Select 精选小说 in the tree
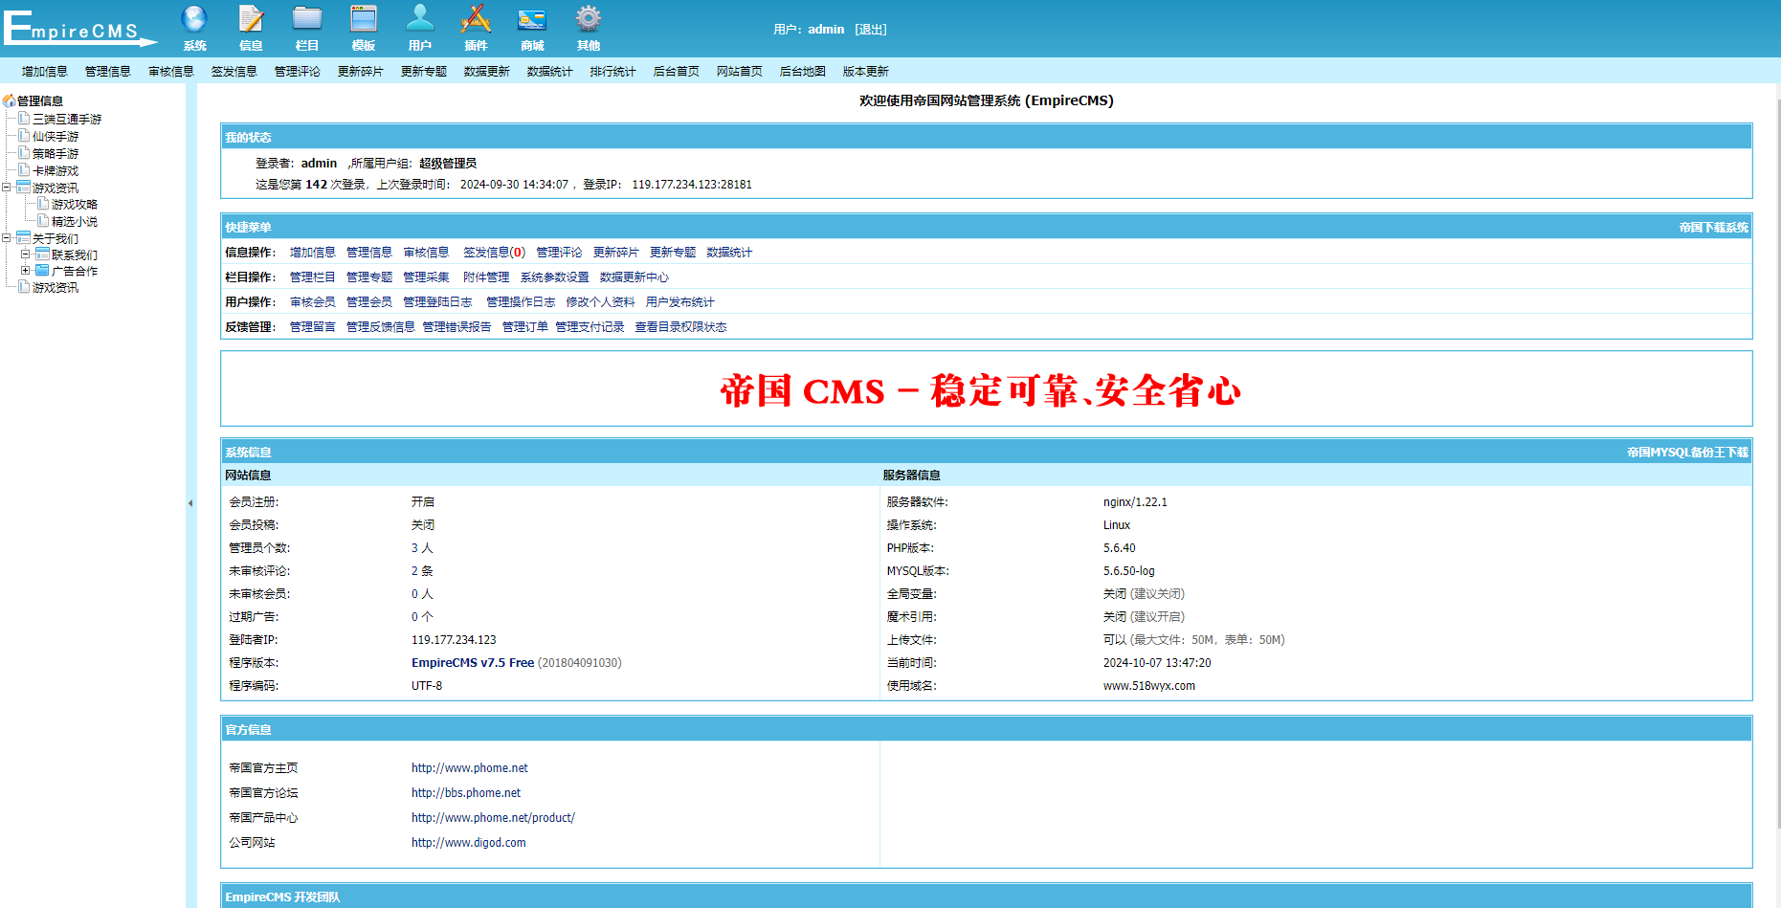1781x908 pixels. pyautogui.click(x=75, y=222)
